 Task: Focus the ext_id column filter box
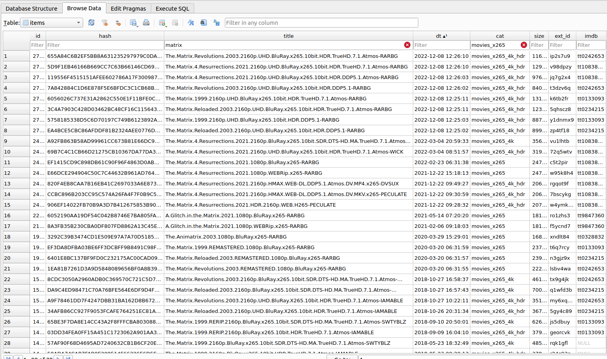coord(562,45)
